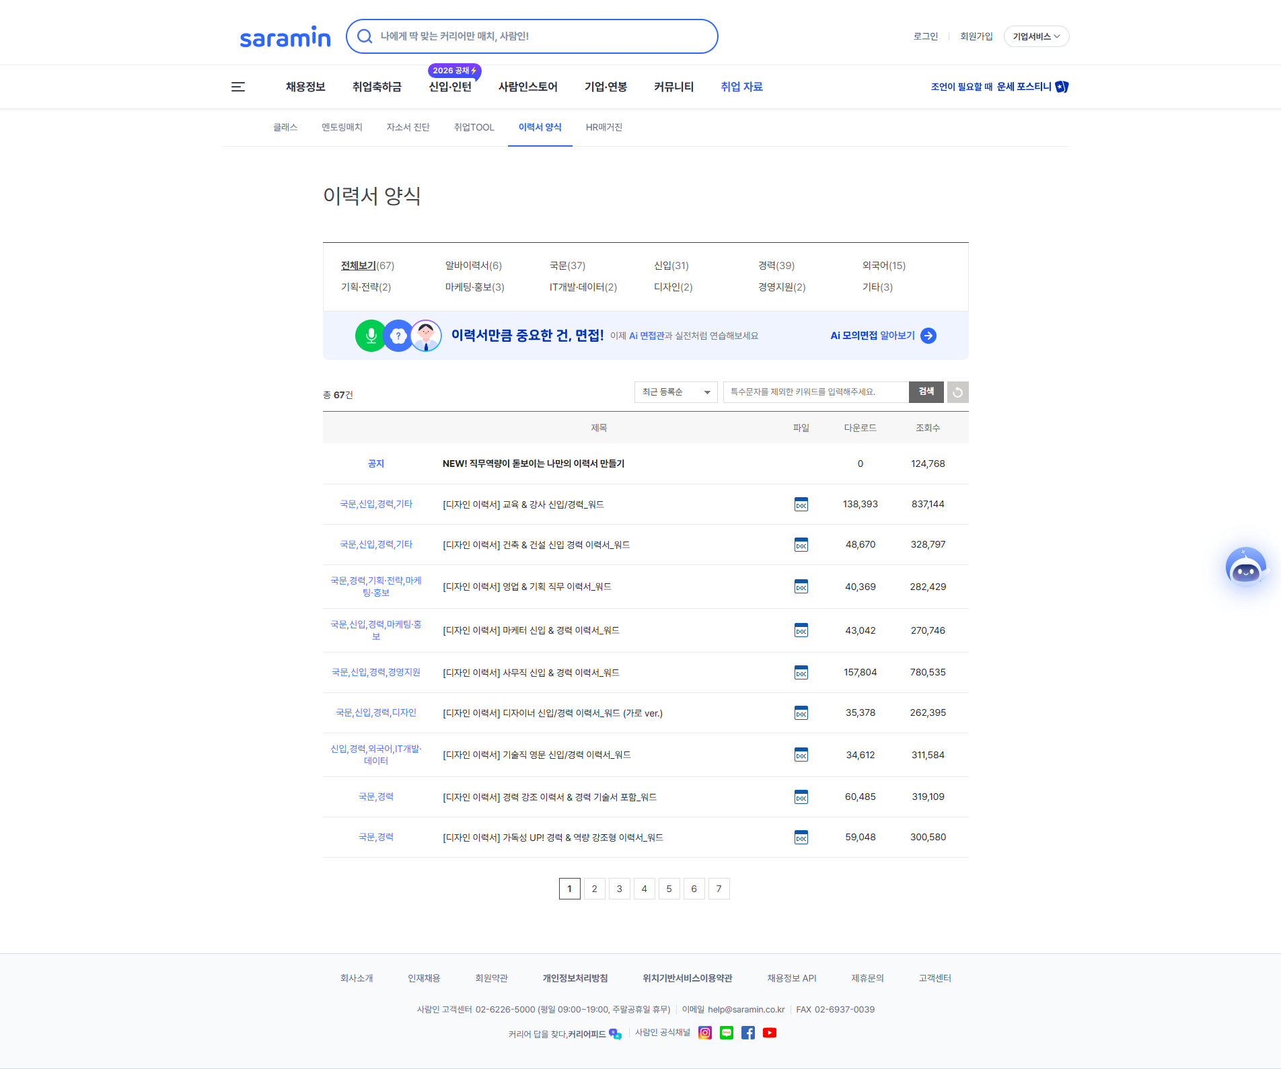Open the 커뮤니티 menu
Screen dimensions: 1281x1069
click(673, 87)
